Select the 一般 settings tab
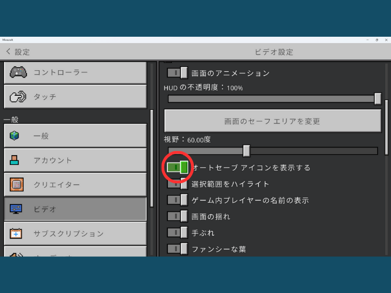391x293 pixels. [x=75, y=136]
